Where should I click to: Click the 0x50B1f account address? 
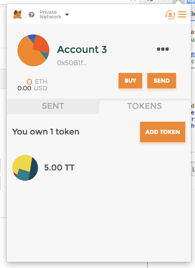pos(72,63)
